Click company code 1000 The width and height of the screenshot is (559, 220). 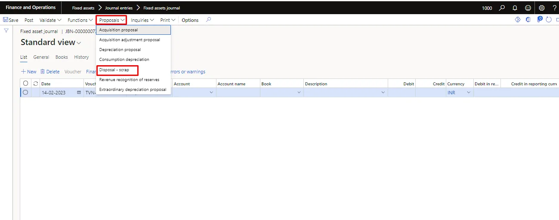coord(487,8)
